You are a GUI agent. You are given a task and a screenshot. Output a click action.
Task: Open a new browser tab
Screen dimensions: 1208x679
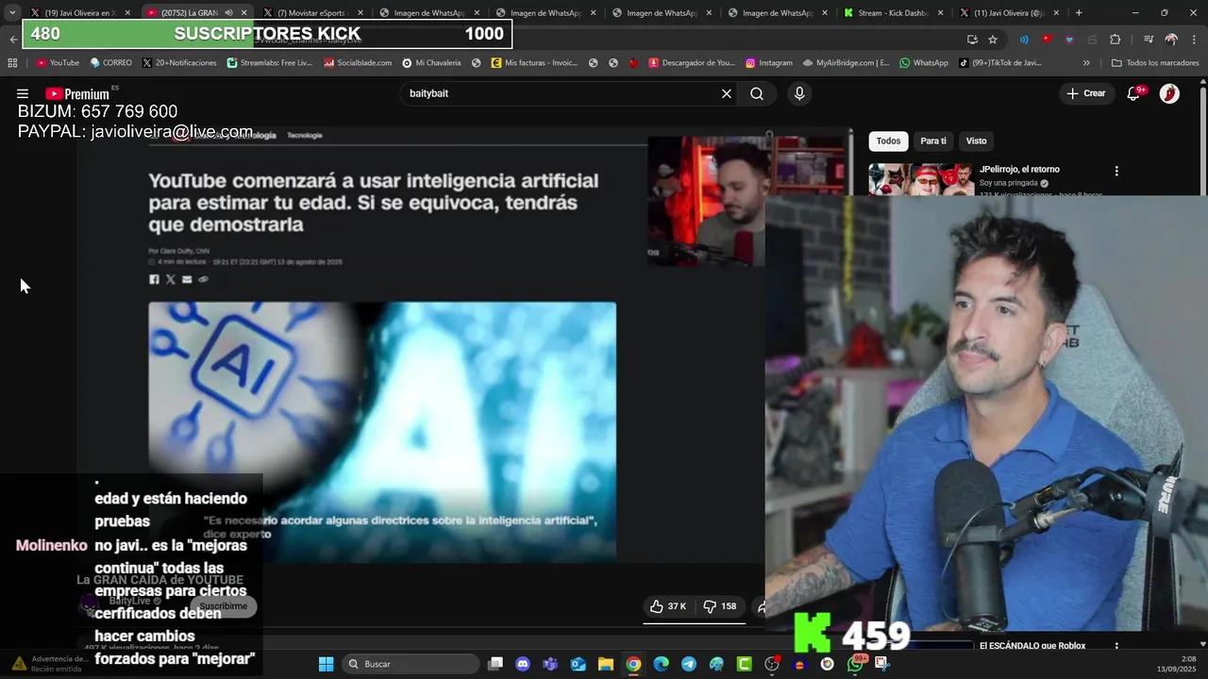tap(1079, 13)
